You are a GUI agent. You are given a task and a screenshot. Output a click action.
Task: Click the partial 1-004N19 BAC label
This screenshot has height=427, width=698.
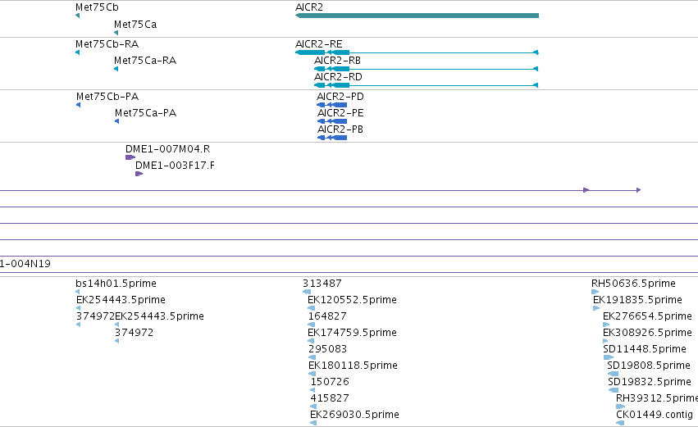click(x=25, y=264)
